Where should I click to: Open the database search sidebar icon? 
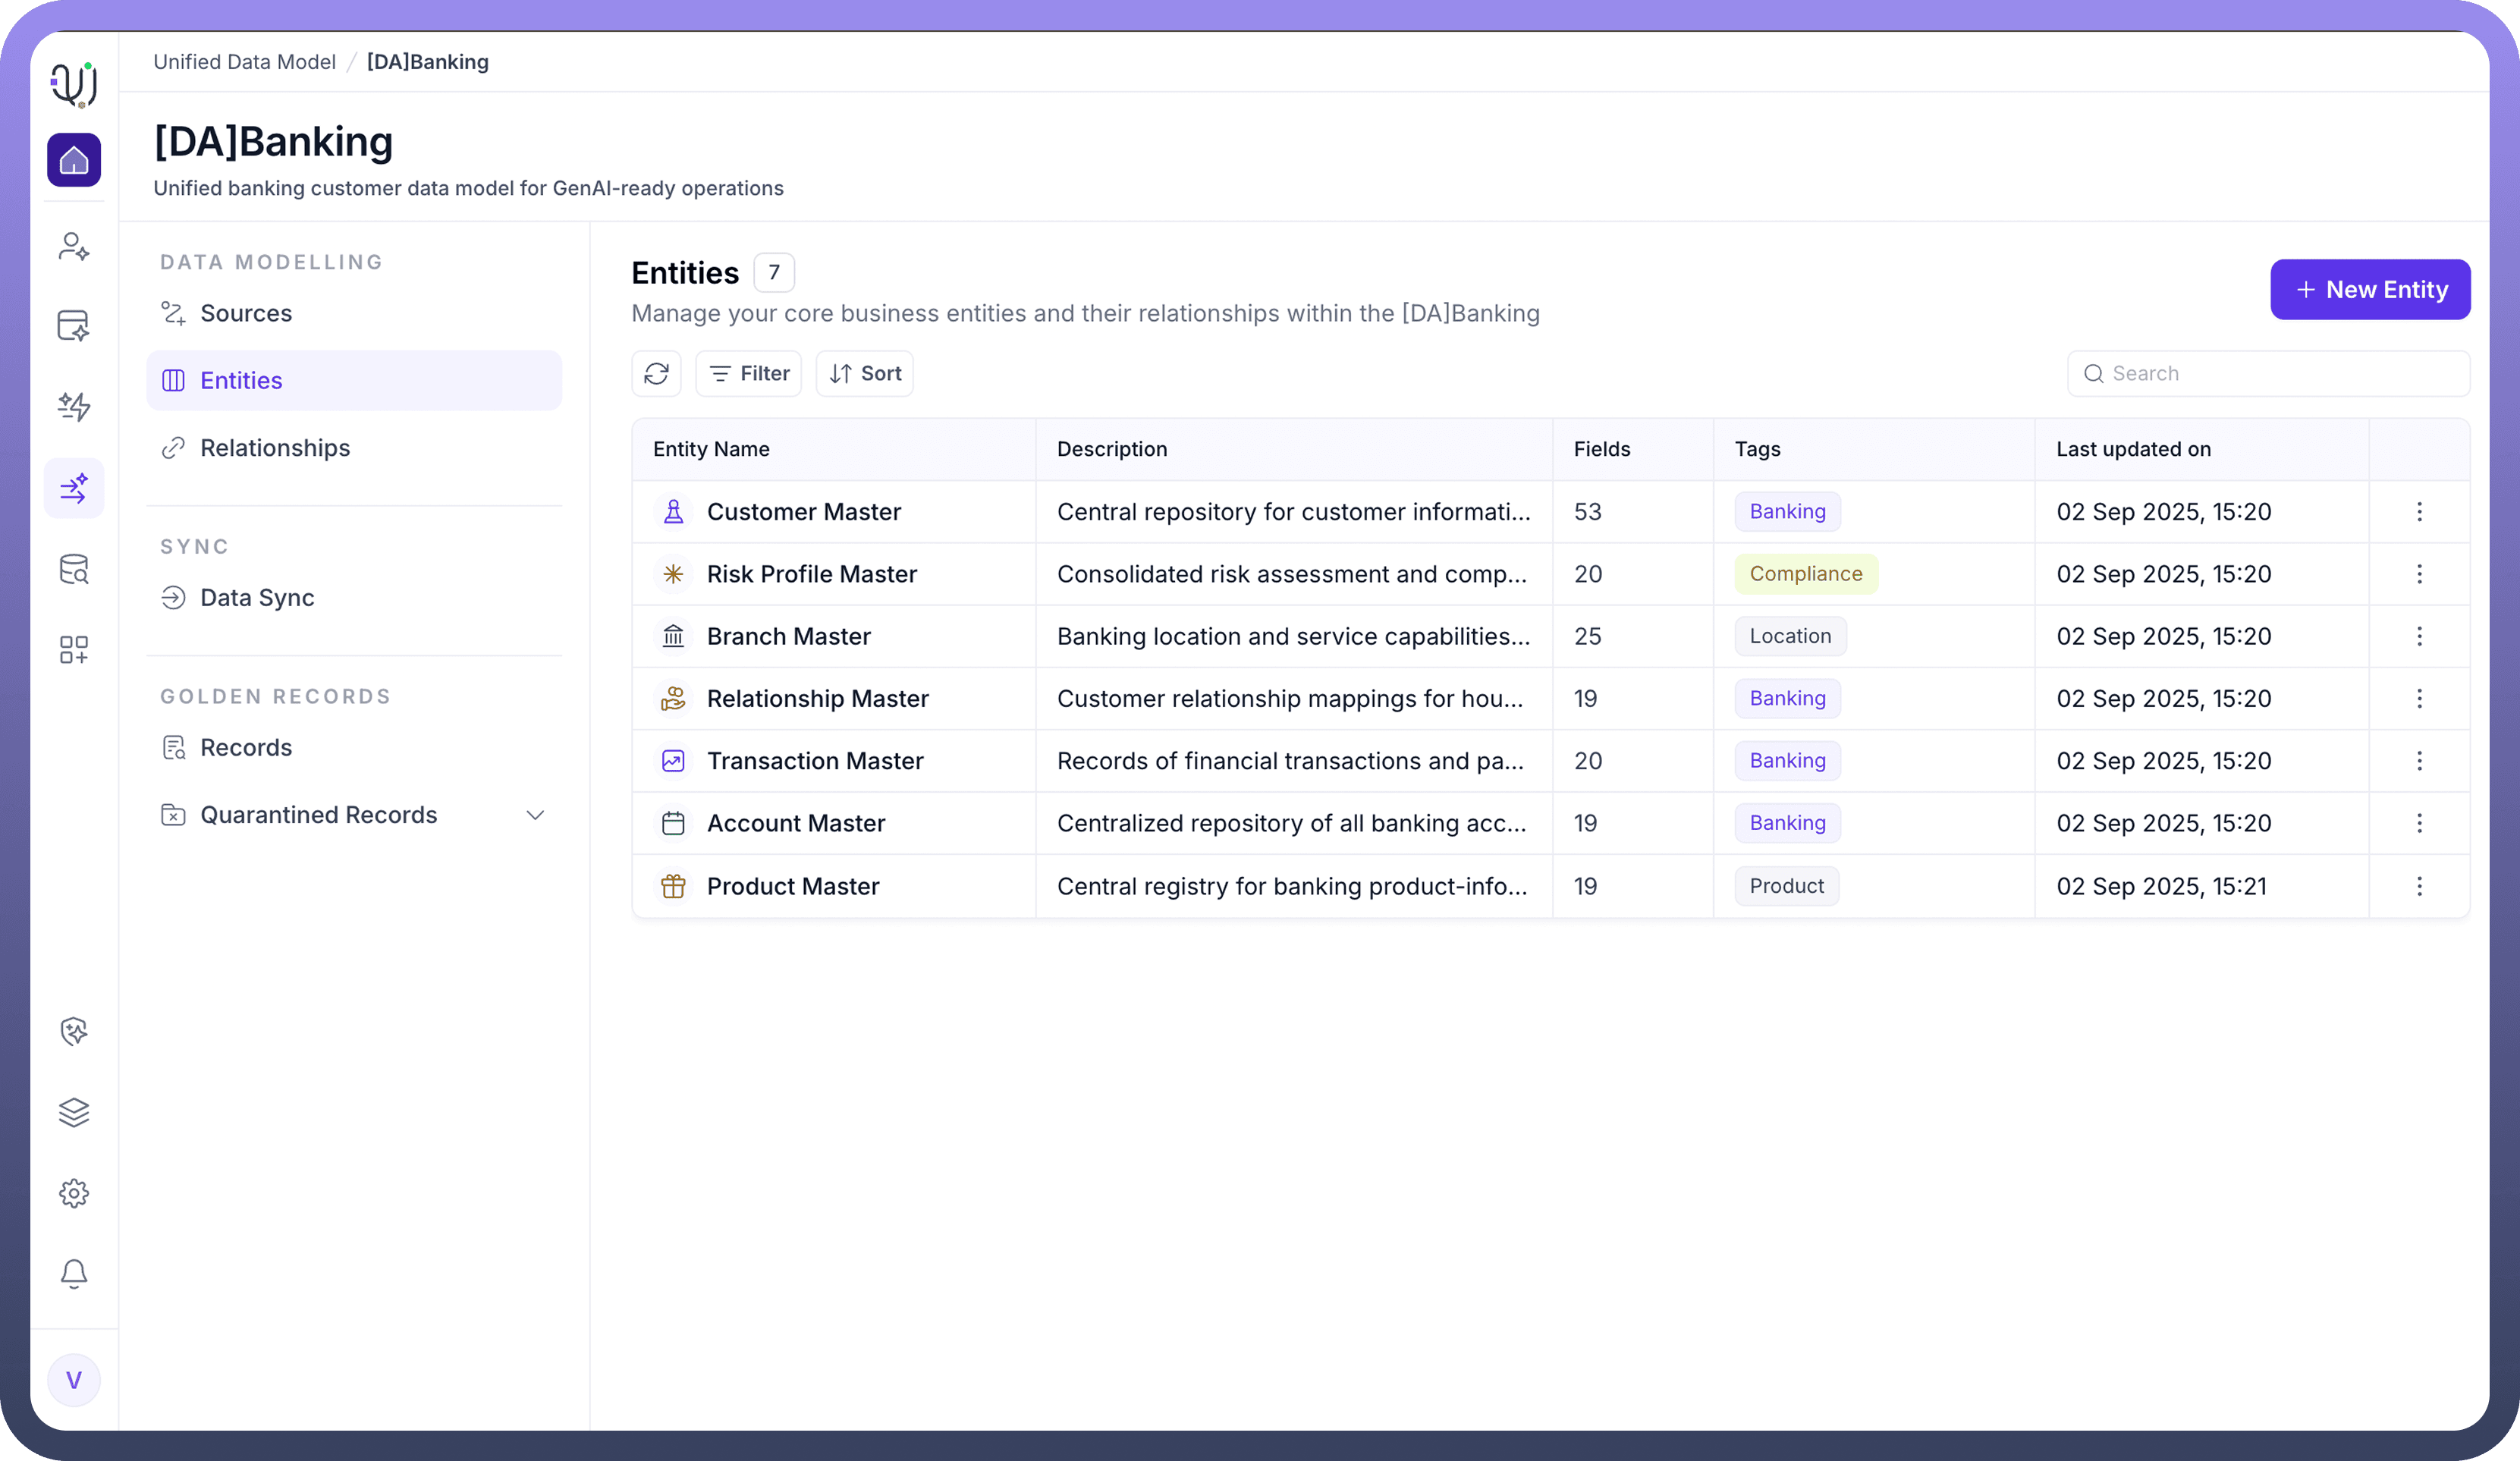click(74, 569)
